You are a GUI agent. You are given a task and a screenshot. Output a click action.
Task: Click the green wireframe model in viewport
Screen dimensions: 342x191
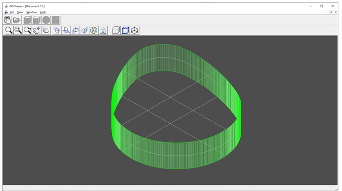coord(176,156)
